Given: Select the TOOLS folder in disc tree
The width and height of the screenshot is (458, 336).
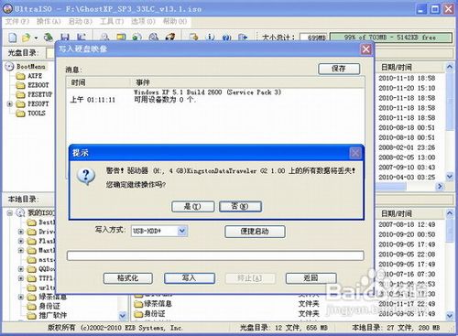Looking at the screenshot, I should [37, 114].
